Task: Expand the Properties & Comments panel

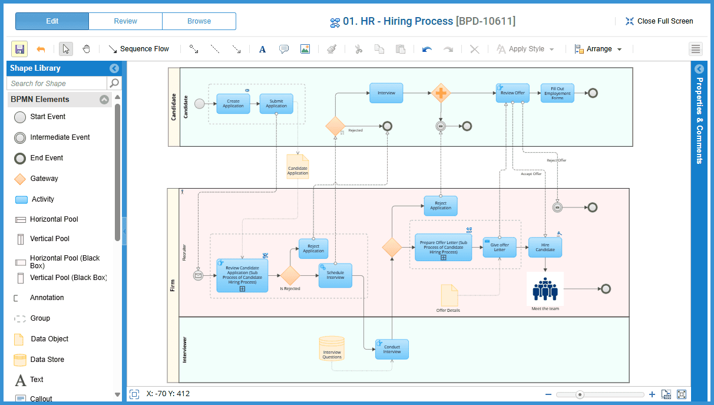Action: coord(699,69)
